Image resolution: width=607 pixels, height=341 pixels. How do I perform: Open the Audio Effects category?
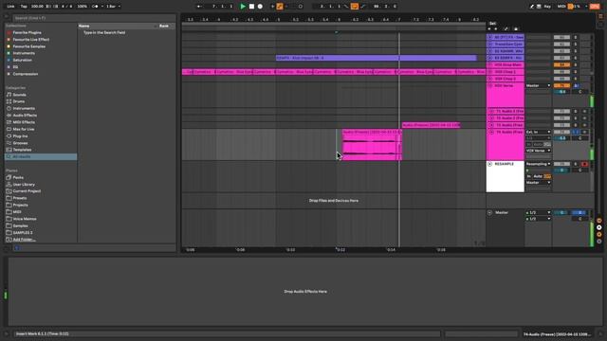(x=25, y=116)
